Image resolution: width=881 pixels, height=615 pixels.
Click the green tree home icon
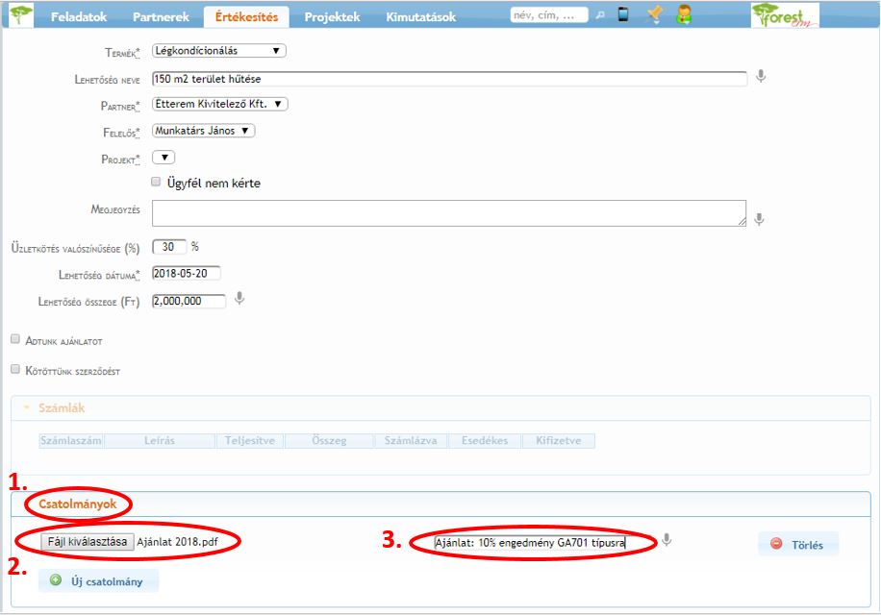coord(20,16)
